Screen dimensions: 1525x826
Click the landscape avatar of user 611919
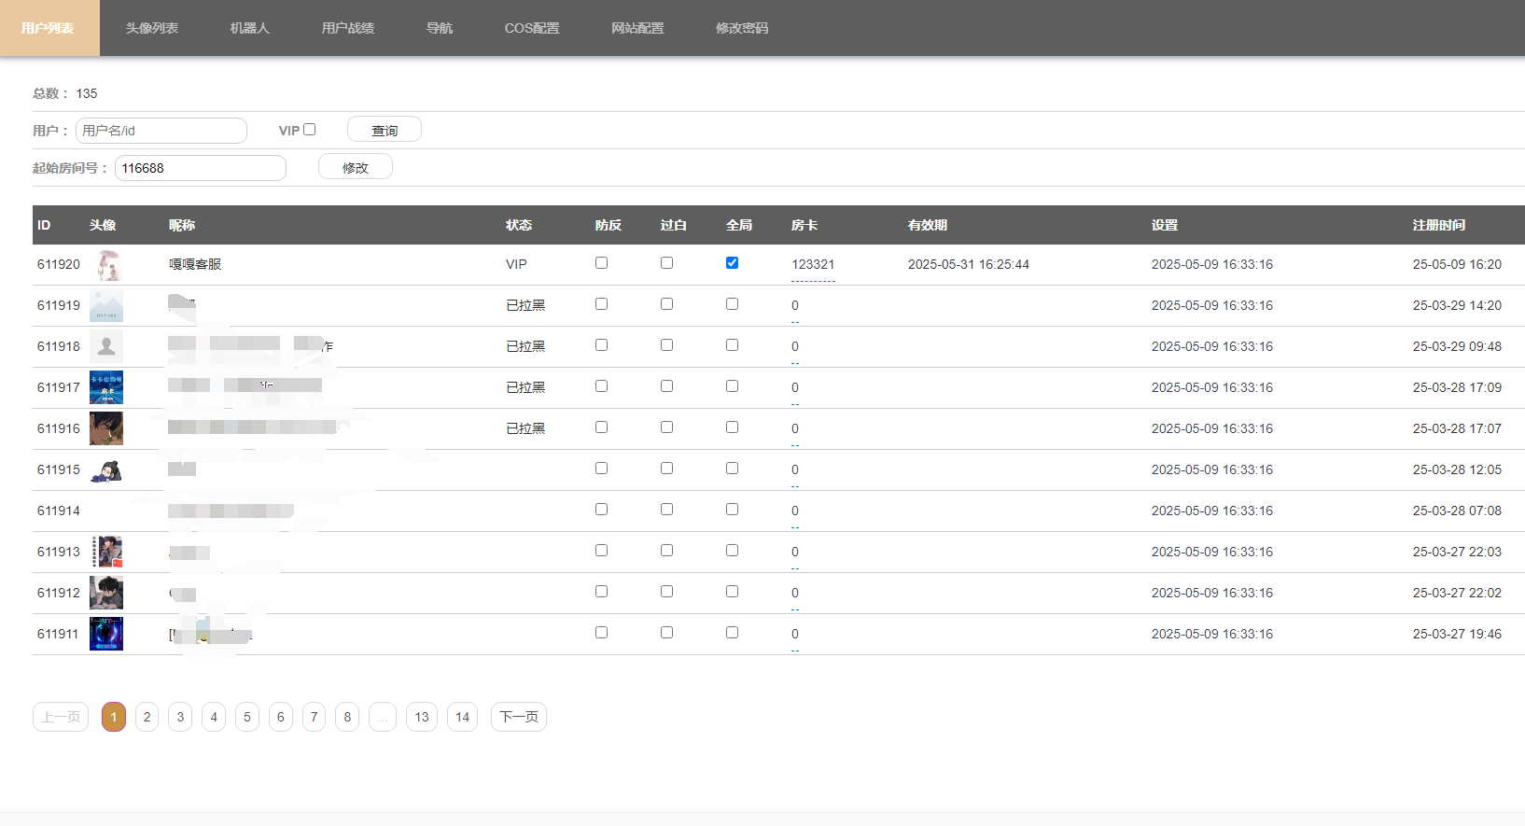106,306
